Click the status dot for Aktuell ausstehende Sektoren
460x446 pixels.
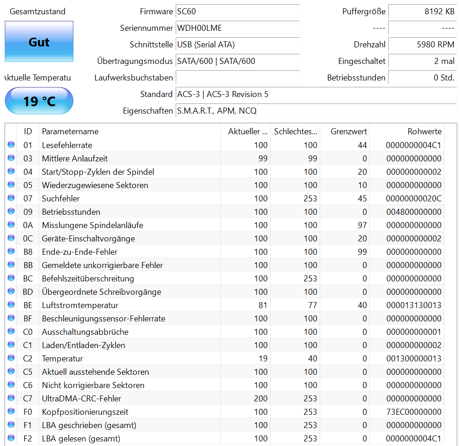(x=11, y=371)
